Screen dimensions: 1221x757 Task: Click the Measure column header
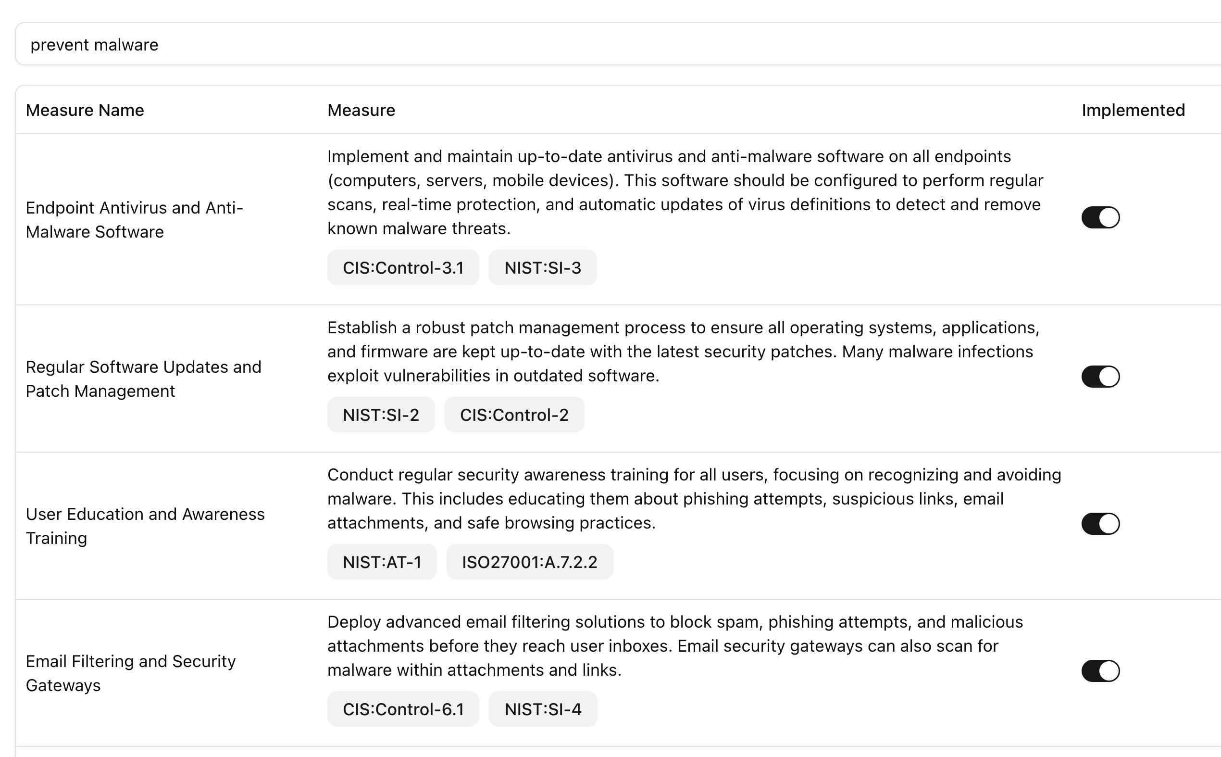click(x=361, y=110)
